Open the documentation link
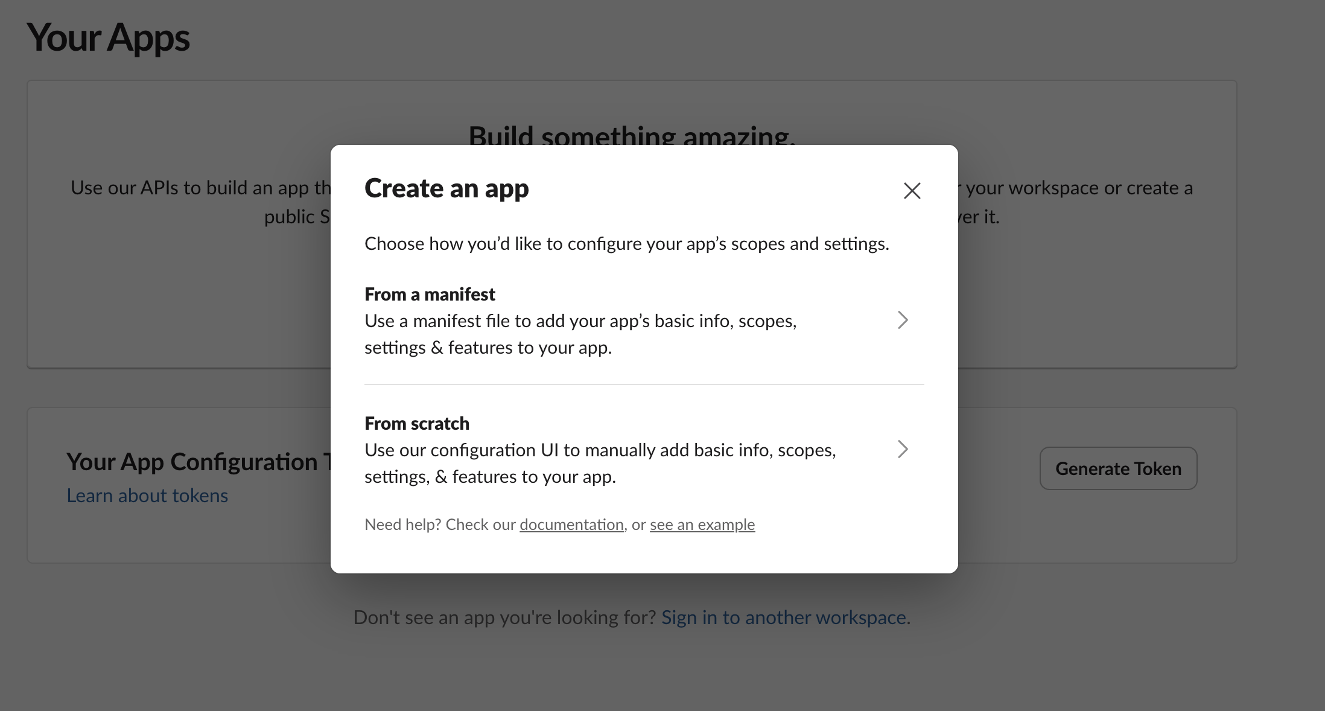 [571, 524]
